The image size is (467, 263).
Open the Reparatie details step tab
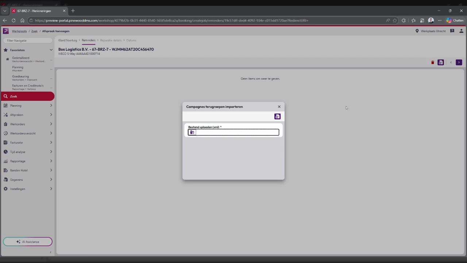click(111, 40)
